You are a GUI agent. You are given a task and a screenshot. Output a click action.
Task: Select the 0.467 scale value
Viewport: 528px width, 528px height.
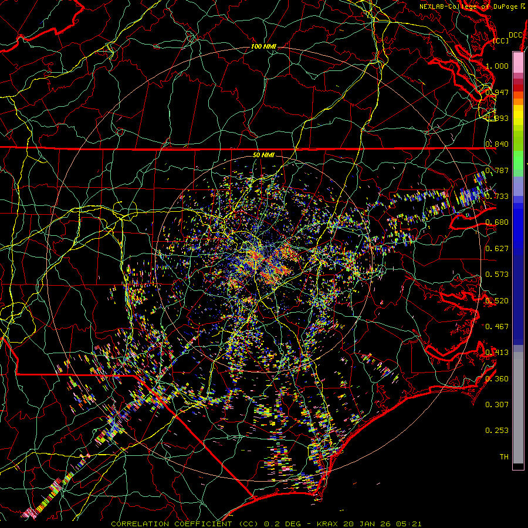tap(497, 327)
